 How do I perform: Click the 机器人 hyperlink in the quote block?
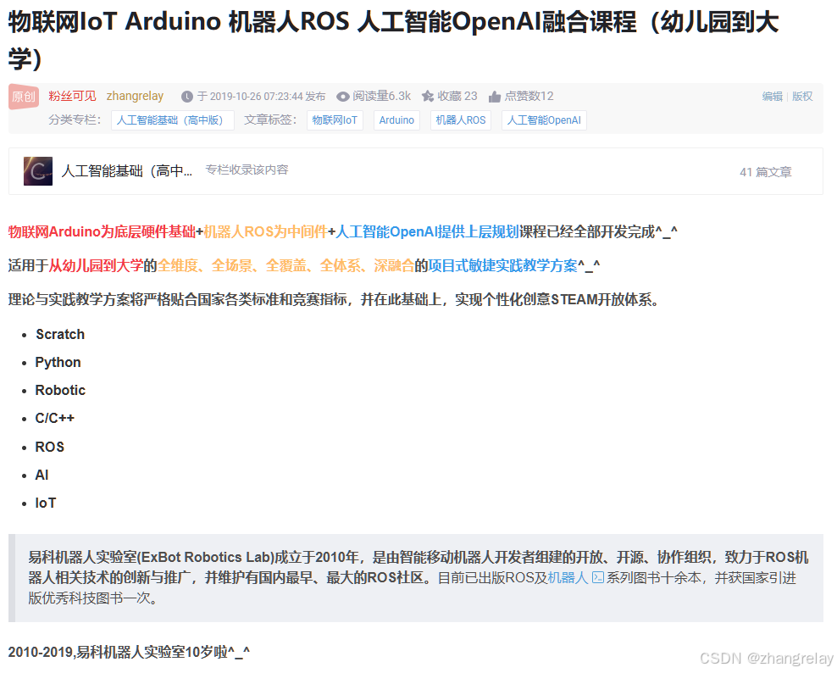click(x=568, y=578)
